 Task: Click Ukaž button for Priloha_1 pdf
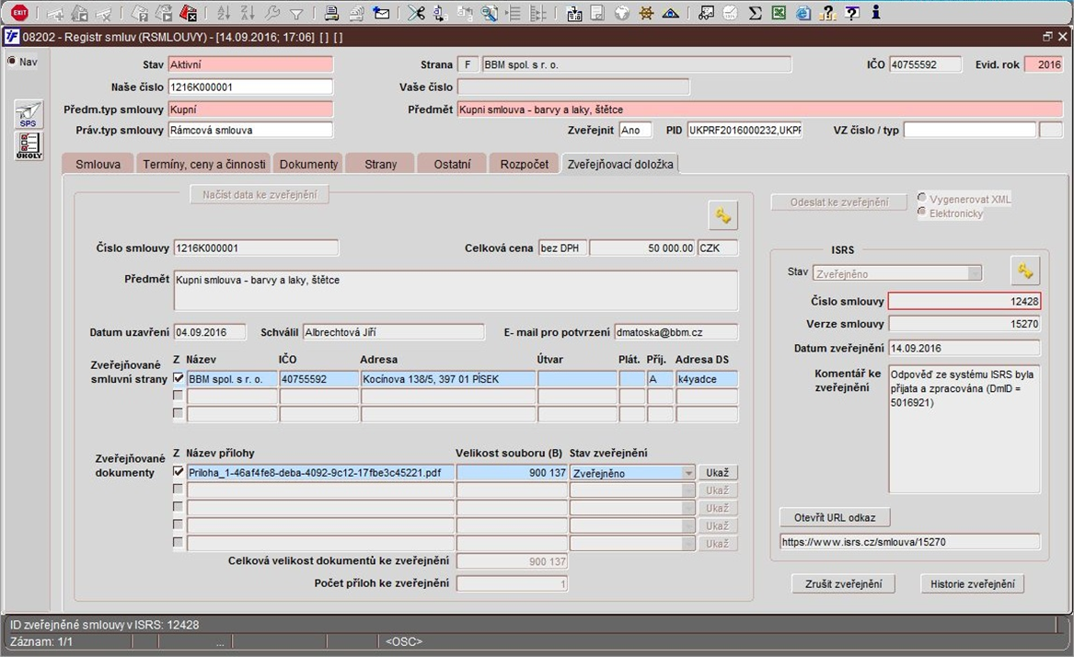coord(717,473)
